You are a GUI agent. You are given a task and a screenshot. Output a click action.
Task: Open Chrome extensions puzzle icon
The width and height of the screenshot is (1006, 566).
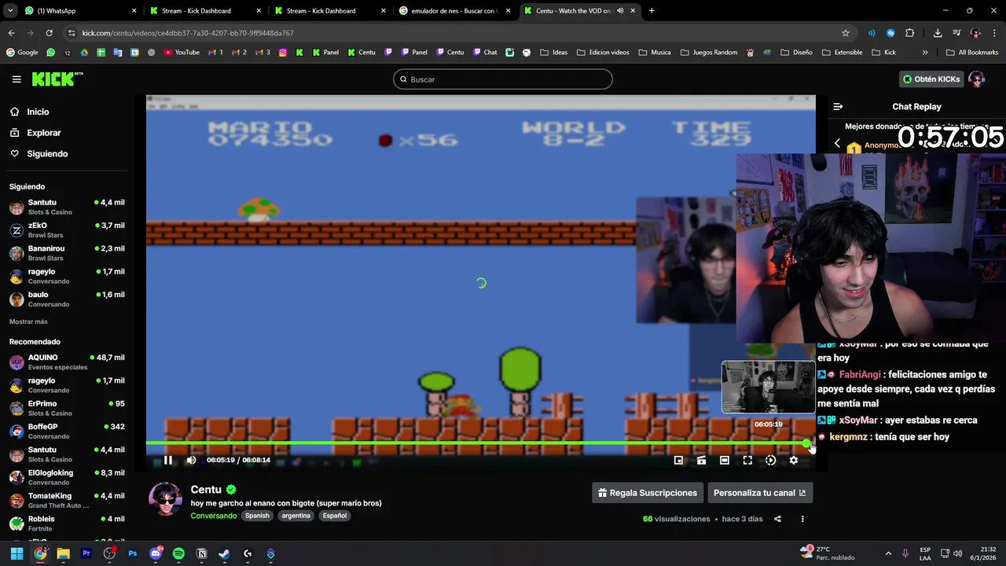910,33
